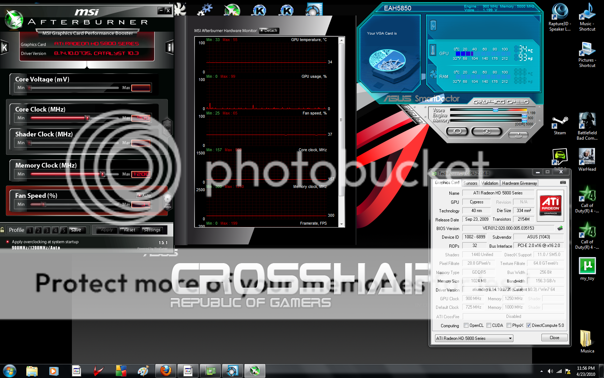The height and width of the screenshot is (378, 604).
Task: Click the volume speaker tray icon
Action: (x=550, y=371)
